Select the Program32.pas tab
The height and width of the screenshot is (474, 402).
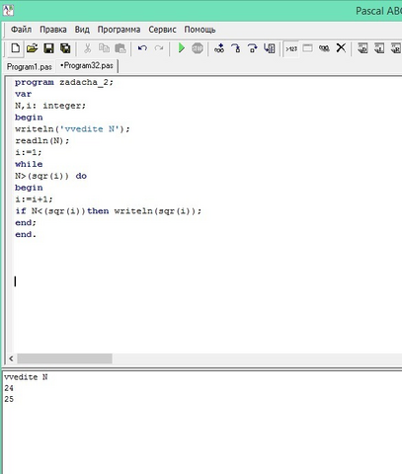pyautogui.click(x=87, y=66)
